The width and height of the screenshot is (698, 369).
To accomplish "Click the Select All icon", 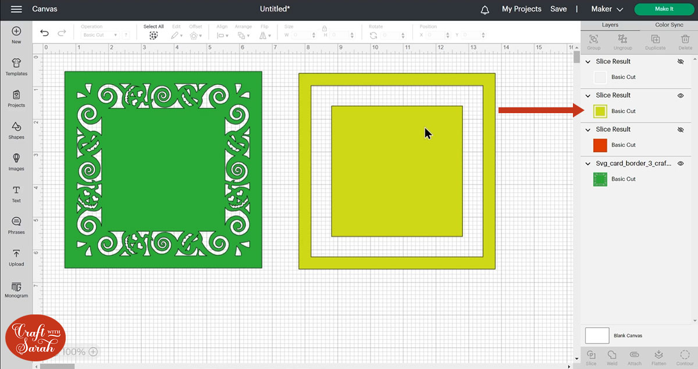I will pos(154,35).
